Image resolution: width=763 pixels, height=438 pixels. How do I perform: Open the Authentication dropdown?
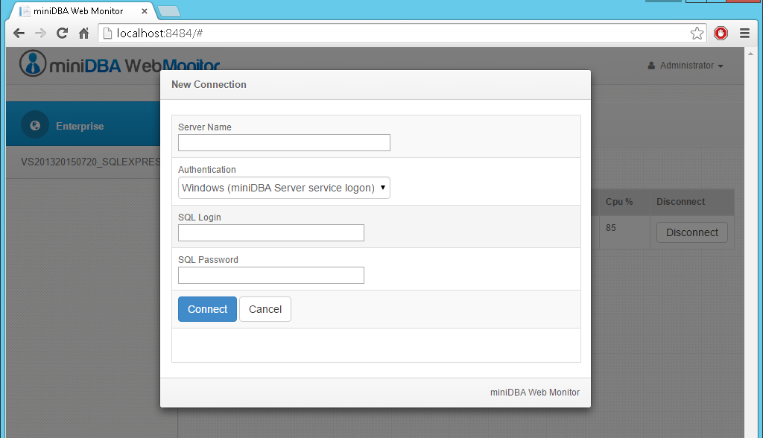(284, 188)
